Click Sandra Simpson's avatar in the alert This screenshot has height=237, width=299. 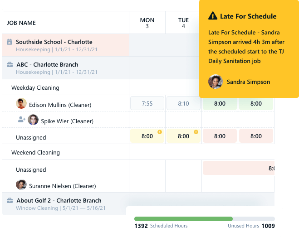215,82
